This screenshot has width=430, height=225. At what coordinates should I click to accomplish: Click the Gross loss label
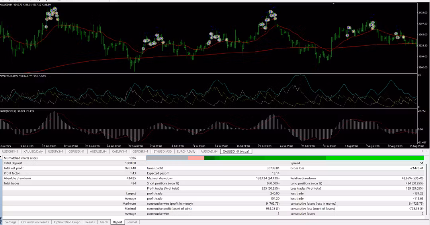pos(297,168)
